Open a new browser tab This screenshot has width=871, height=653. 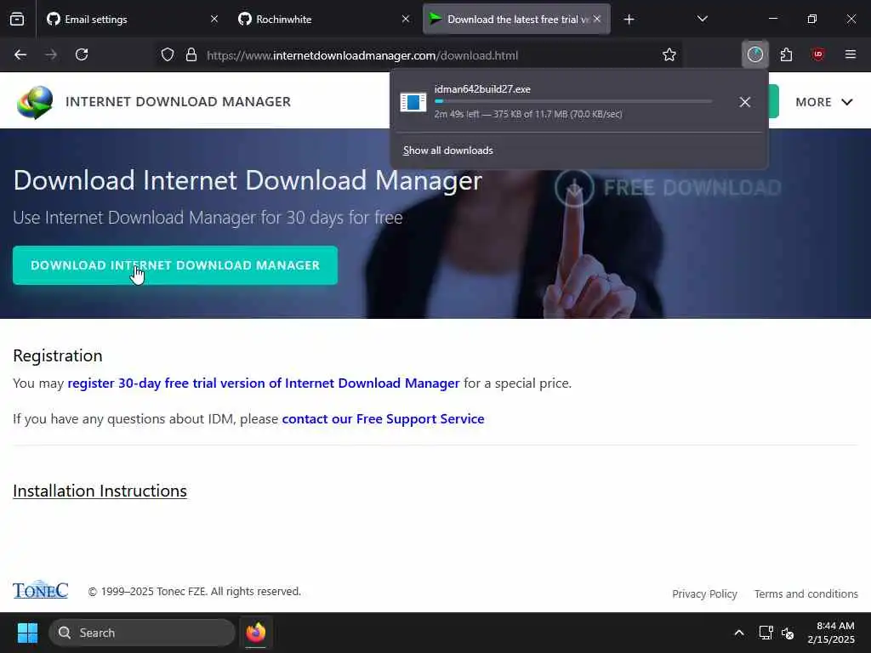point(629,20)
